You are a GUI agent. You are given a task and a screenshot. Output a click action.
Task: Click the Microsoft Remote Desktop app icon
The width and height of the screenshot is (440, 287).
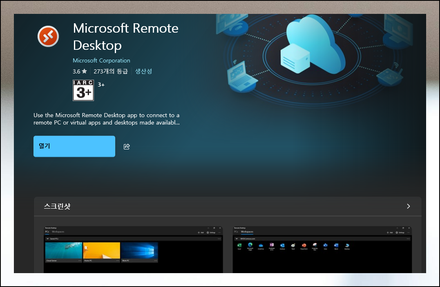48,36
